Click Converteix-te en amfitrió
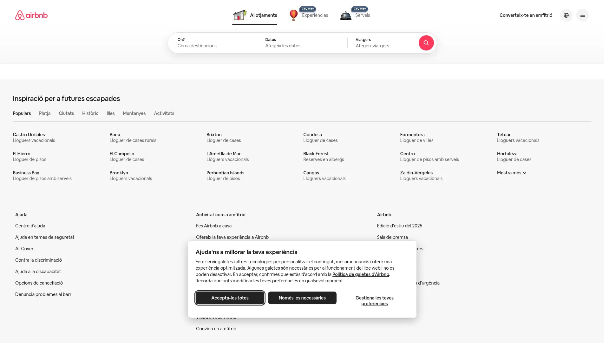Image resolution: width=609 pixels, height=343 pixels. coord(526,15)
